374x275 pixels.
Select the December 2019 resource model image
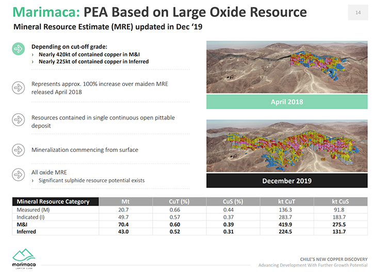tap(287, 146)
